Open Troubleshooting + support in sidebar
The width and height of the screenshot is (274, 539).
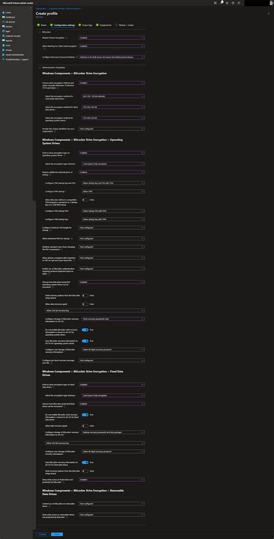15,59
